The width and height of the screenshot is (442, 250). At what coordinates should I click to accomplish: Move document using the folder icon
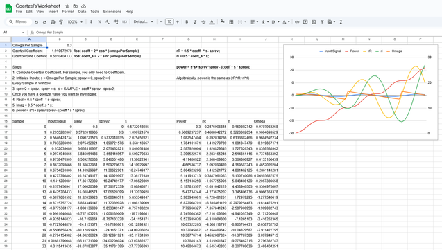pyautogui.click(x=75, y=6)
